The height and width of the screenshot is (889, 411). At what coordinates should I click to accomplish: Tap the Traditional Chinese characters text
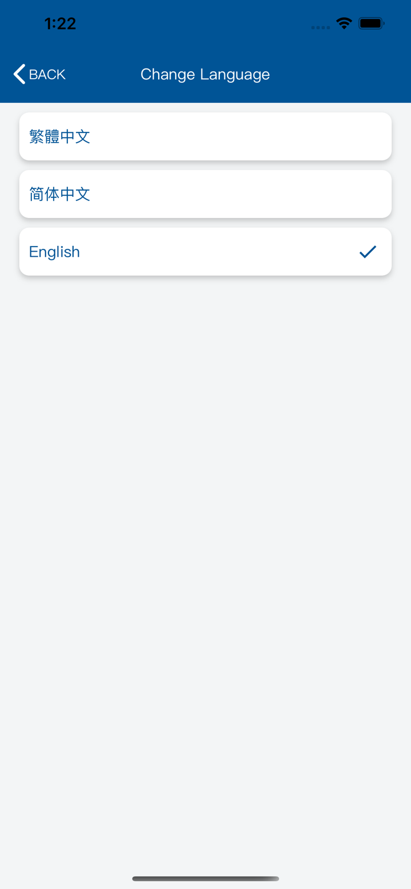pyautogui.click(x=59, y=136)
